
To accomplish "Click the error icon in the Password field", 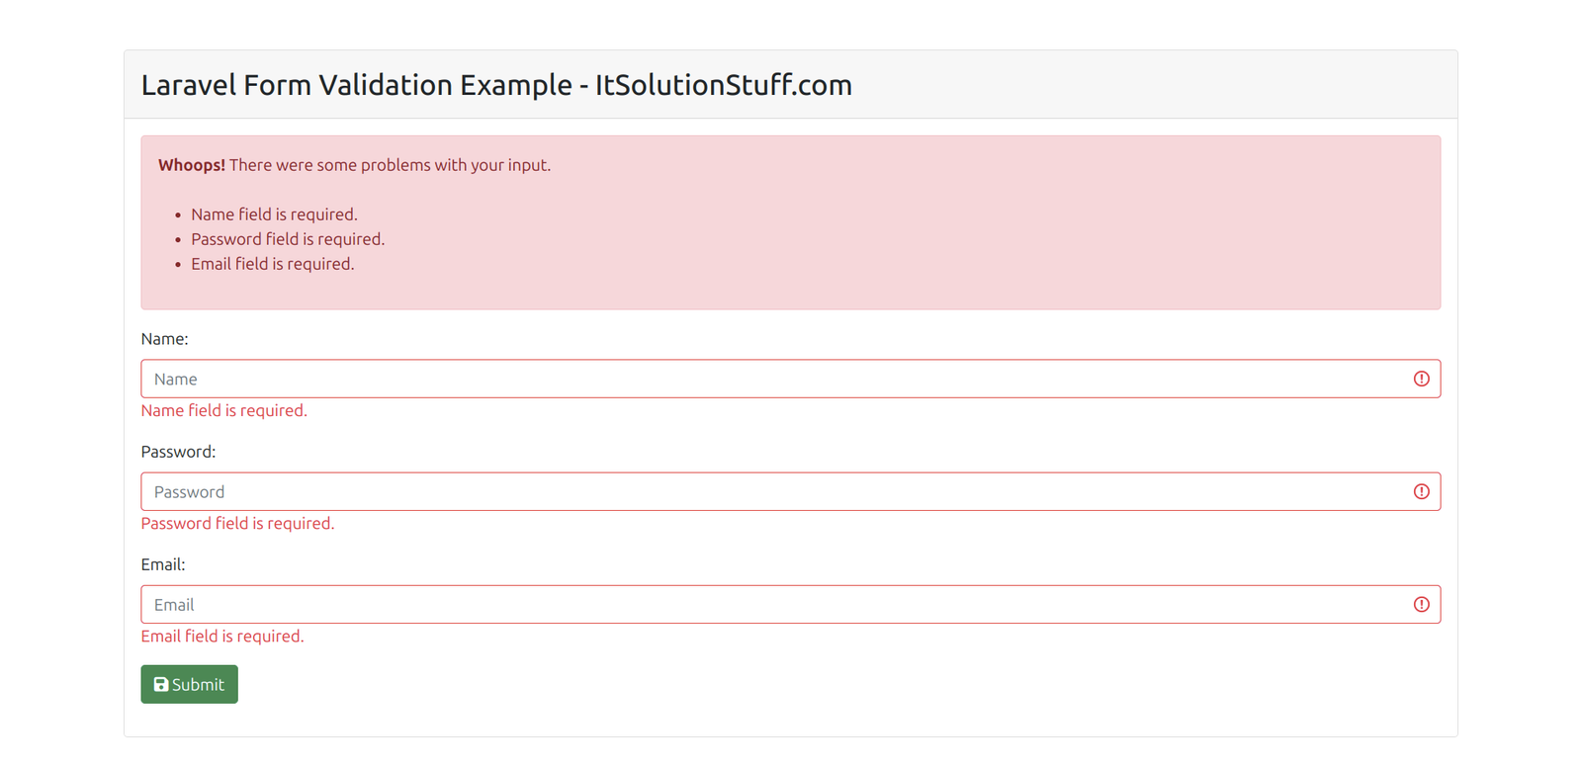I will [x=1422, y=491].
